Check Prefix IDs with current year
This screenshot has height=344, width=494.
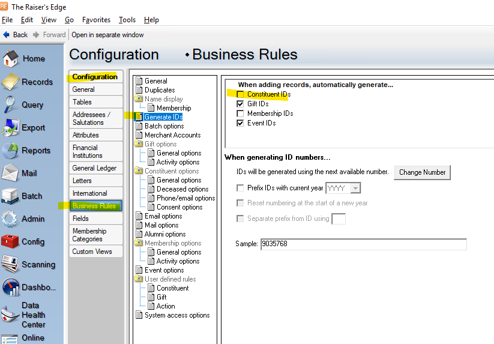pos(240,188)
